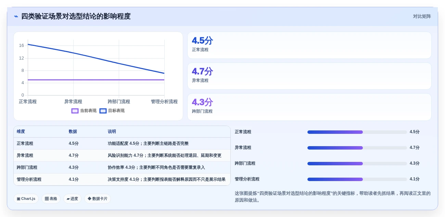Toggle the 当前表现 legend swatch
The height and width of the screenshot is (217, 445).
[75, 111]
